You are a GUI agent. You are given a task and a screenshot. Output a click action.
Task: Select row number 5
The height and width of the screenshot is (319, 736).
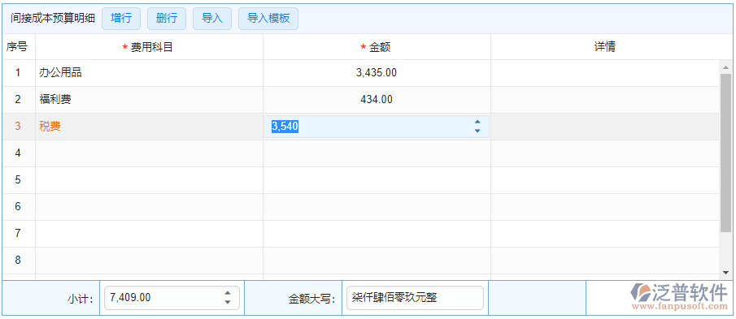tap(18, 180)
